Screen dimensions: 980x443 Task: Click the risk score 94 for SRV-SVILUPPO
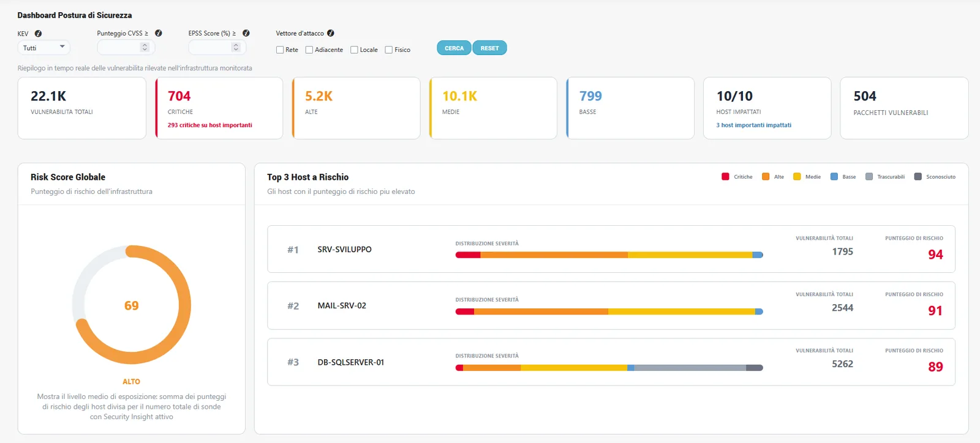point(935,255)
